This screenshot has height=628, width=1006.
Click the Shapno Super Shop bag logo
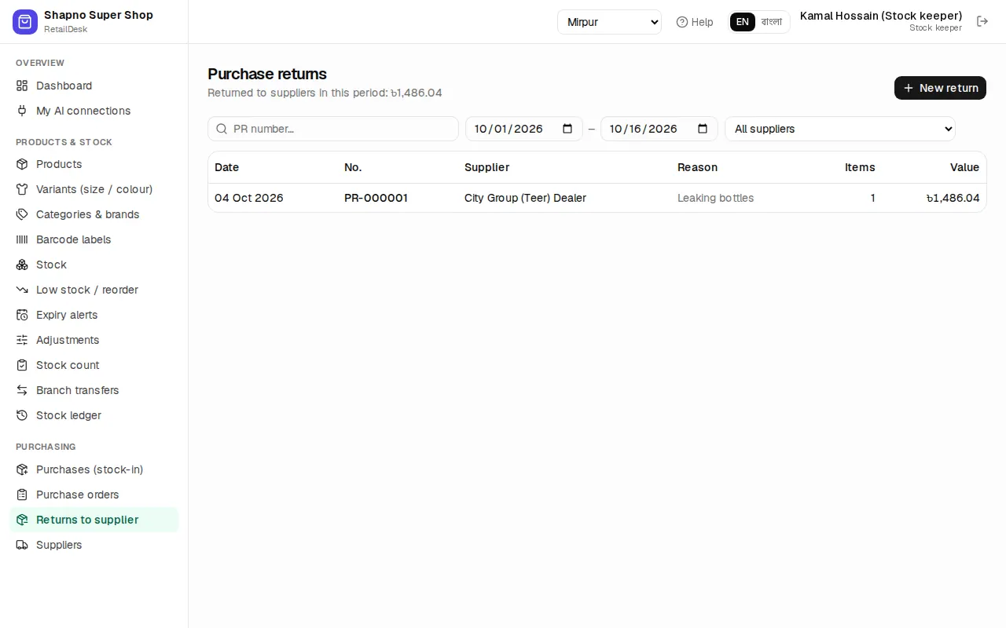point(25,22)
